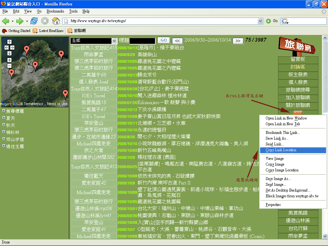Click the Firefox Back arrow button
This screenshot has width=328, height=246.
(x=5, y=21)
